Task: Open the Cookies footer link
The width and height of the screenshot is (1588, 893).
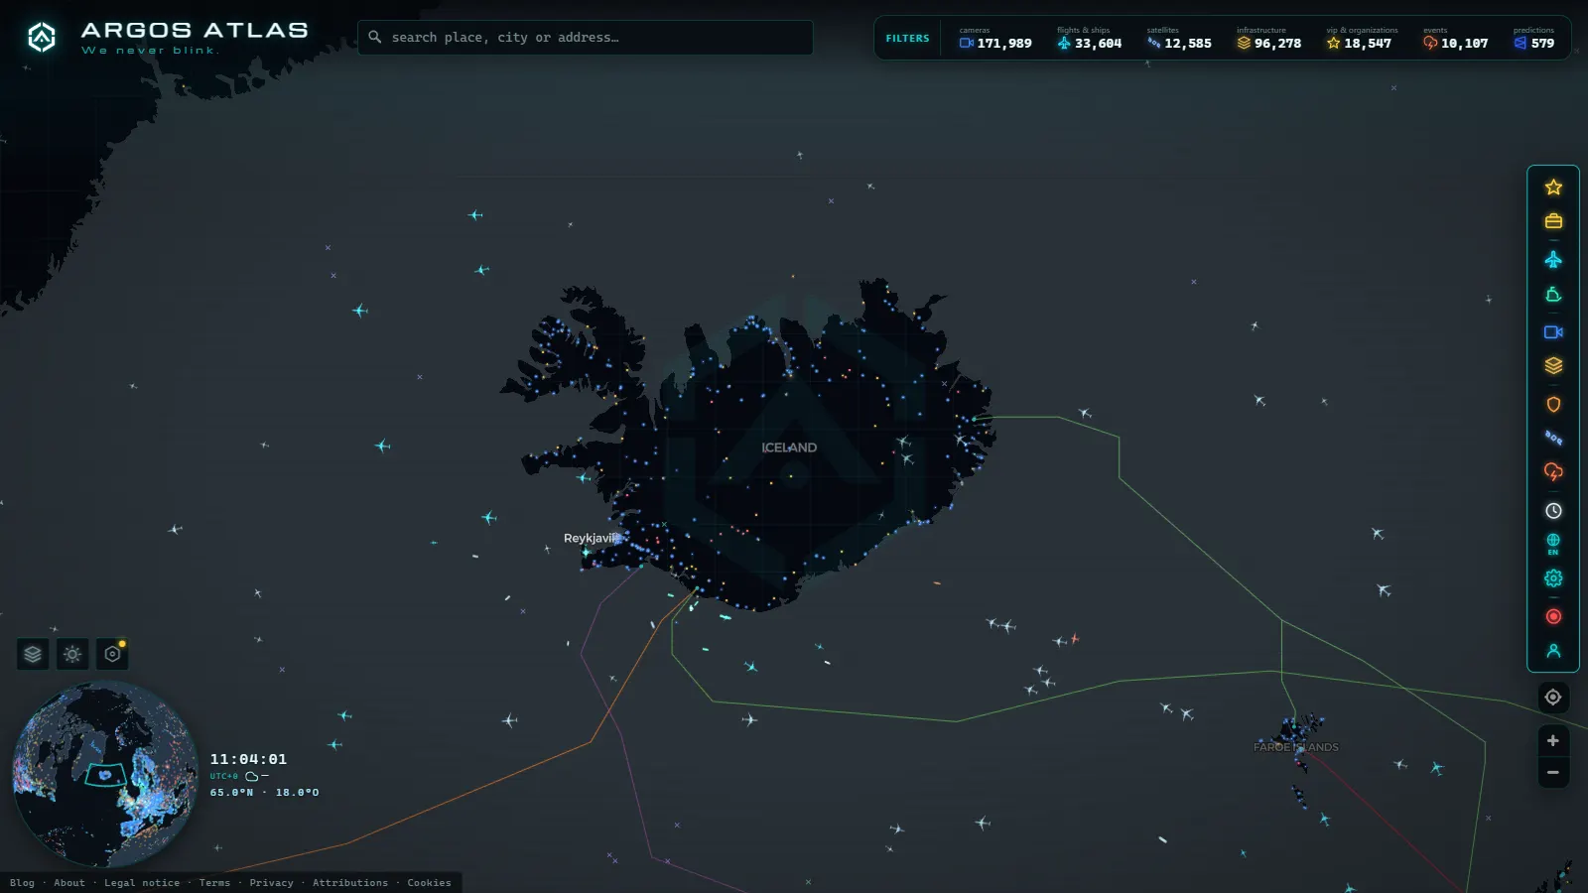Action: tap(429, 883)
